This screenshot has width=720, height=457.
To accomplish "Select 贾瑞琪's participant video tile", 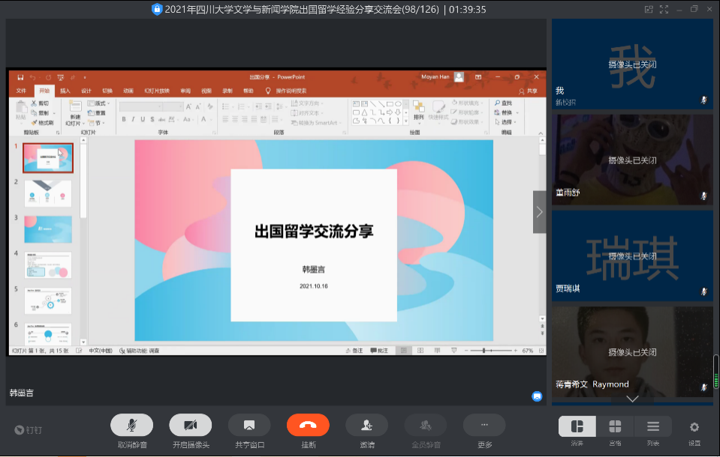I will (x=632, y=255).
